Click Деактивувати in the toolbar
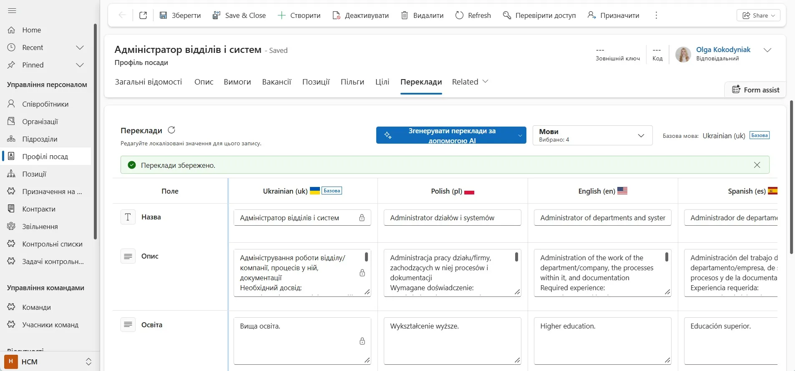 pos(361,15)
